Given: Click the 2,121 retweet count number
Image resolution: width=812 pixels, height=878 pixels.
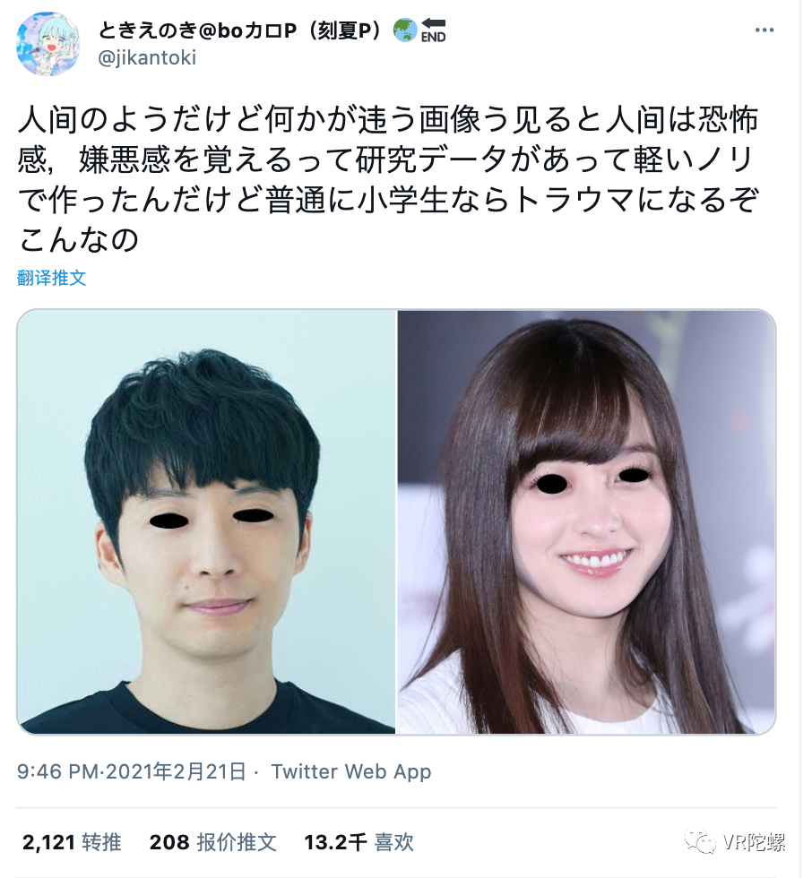Looking at the screenshot, I should click(x=48, y=842).
